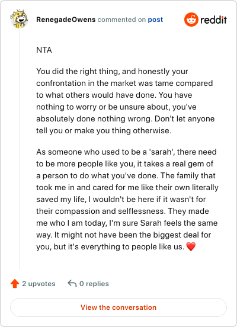
Task: Click the red heart emoji
Action: [x=191, y=246]
